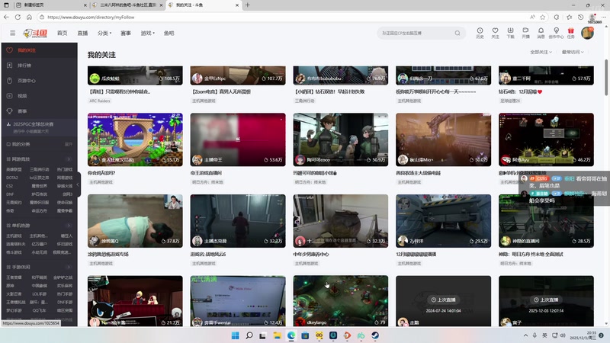Select DOTA2 in sidebar categories

12,178
